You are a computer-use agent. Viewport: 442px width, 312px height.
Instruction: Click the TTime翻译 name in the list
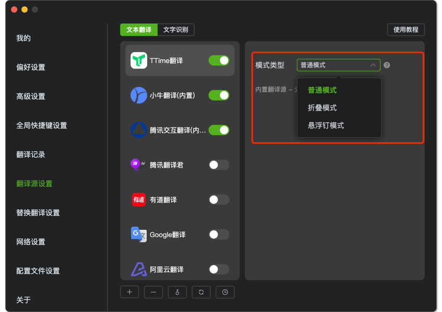pyautogui.click(x=166, y=61)
